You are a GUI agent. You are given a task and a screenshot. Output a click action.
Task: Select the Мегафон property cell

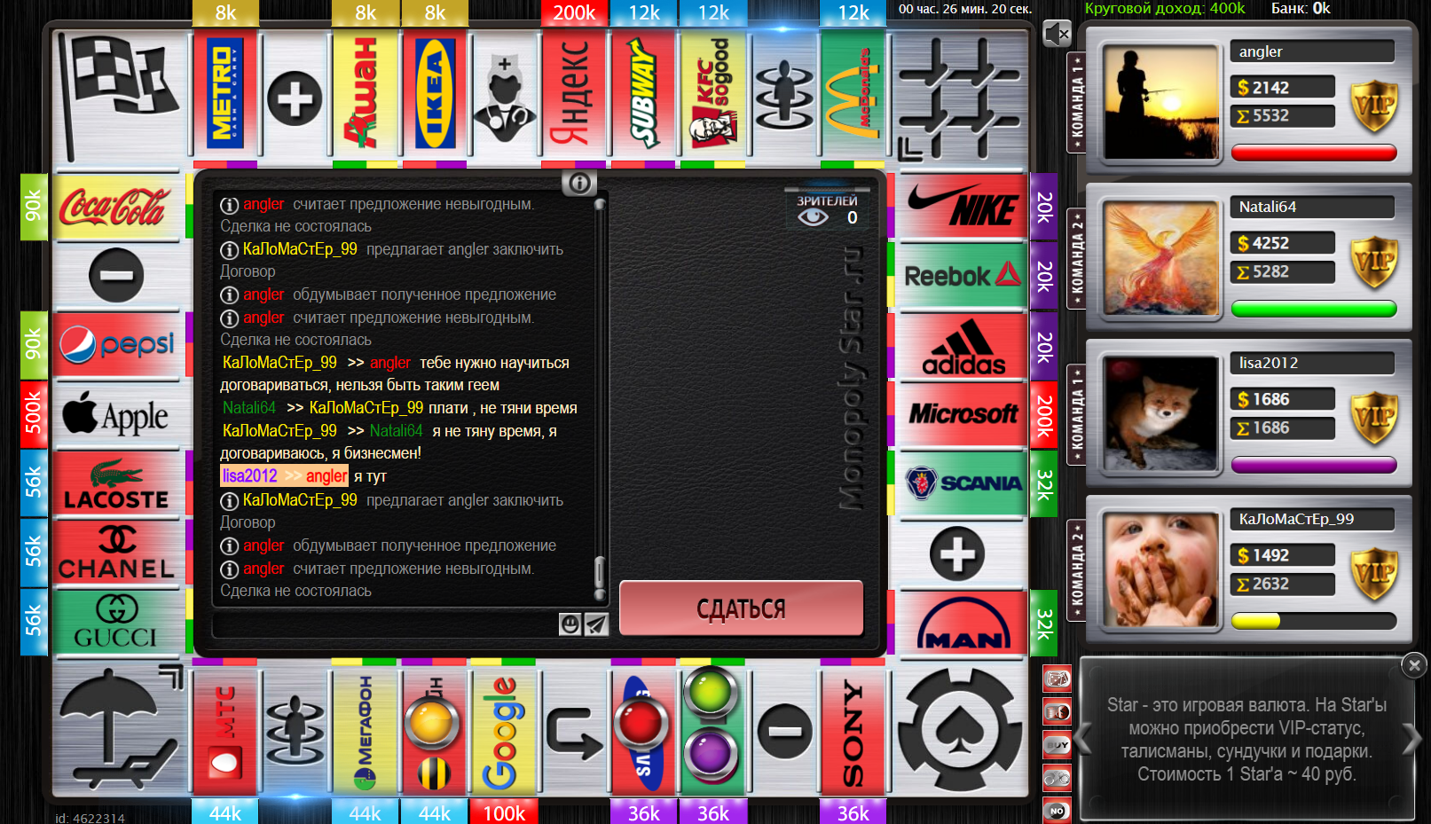pyautogui.click(x=365, y=732)
